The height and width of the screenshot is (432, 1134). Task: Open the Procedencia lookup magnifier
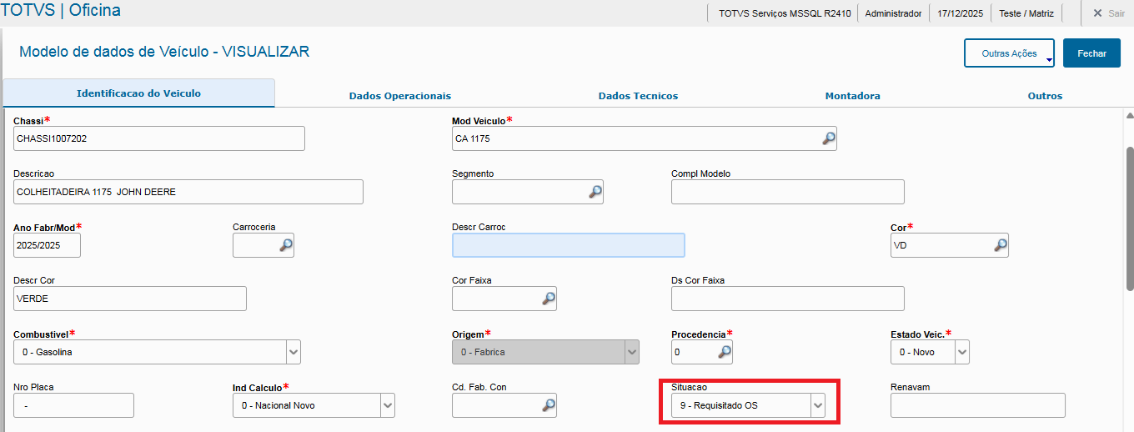pyautogui.click(x=725, y=352)
